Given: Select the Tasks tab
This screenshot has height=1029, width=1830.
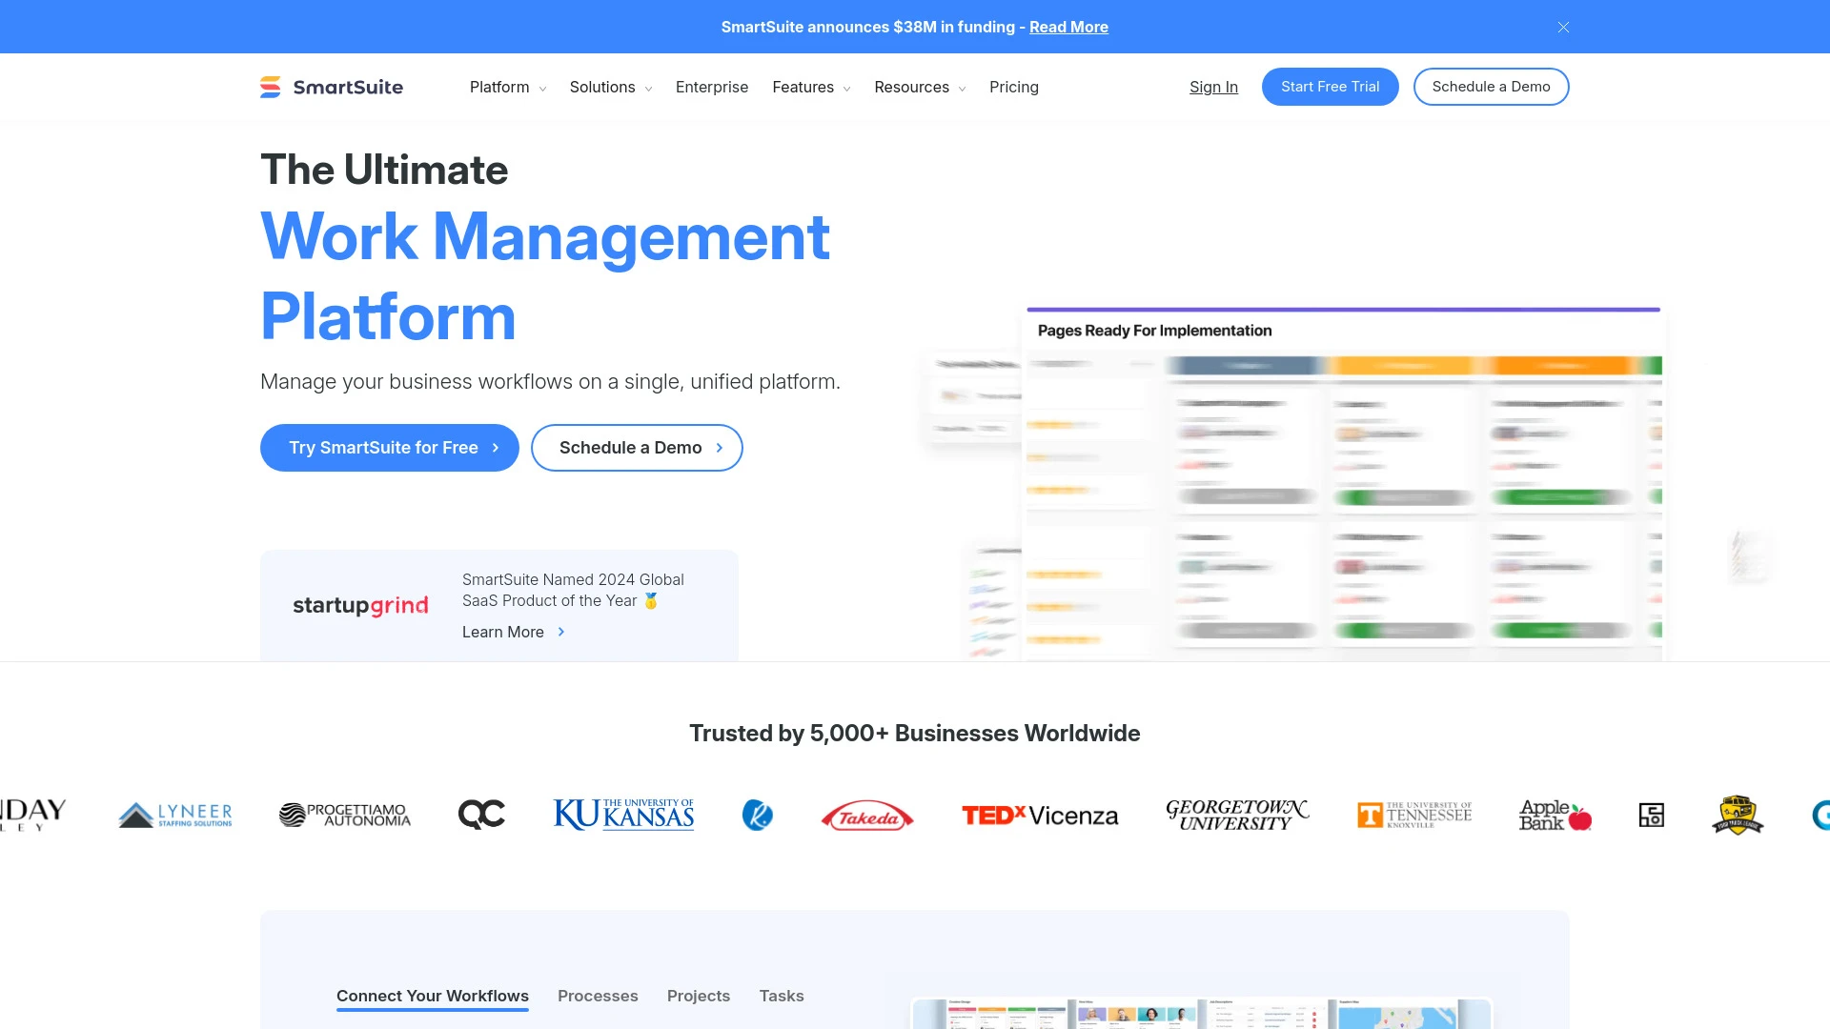Looking at the screenshot, I should coord(782,996).
